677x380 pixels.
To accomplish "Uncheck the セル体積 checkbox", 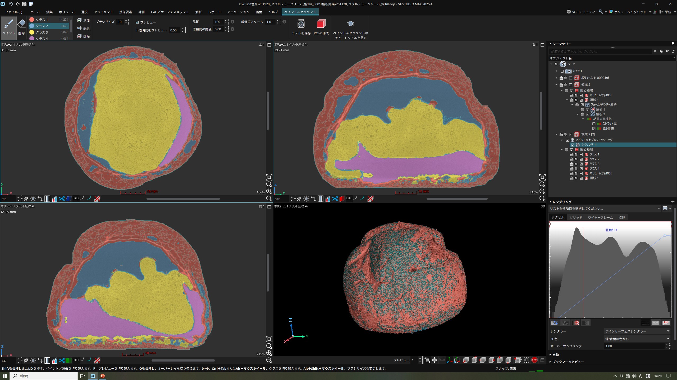I will pos(594,129).
